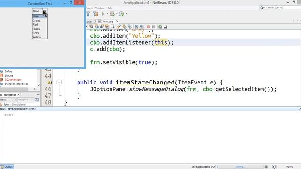Click the Shift Line Right editor icon

[142, 27]
